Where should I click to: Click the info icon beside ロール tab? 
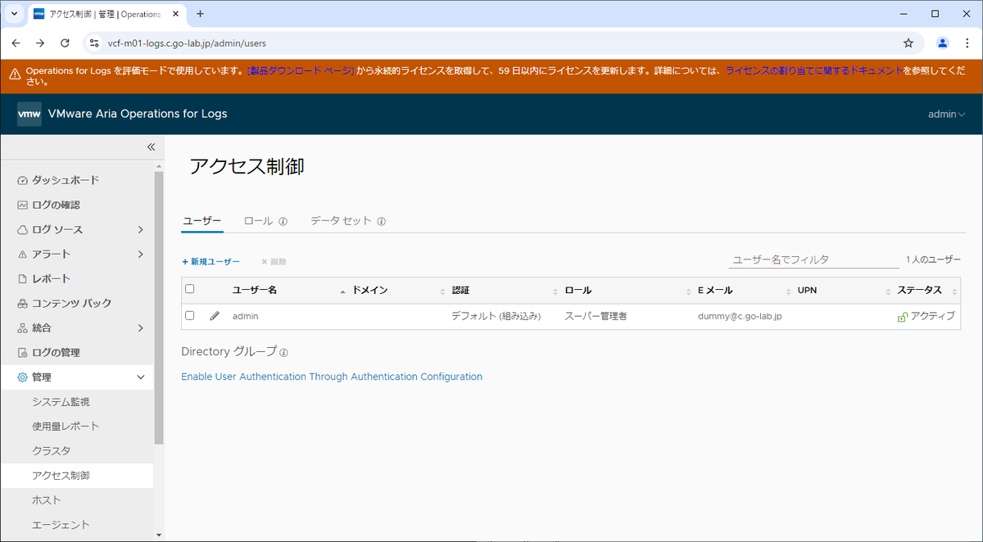click(283, 222)
